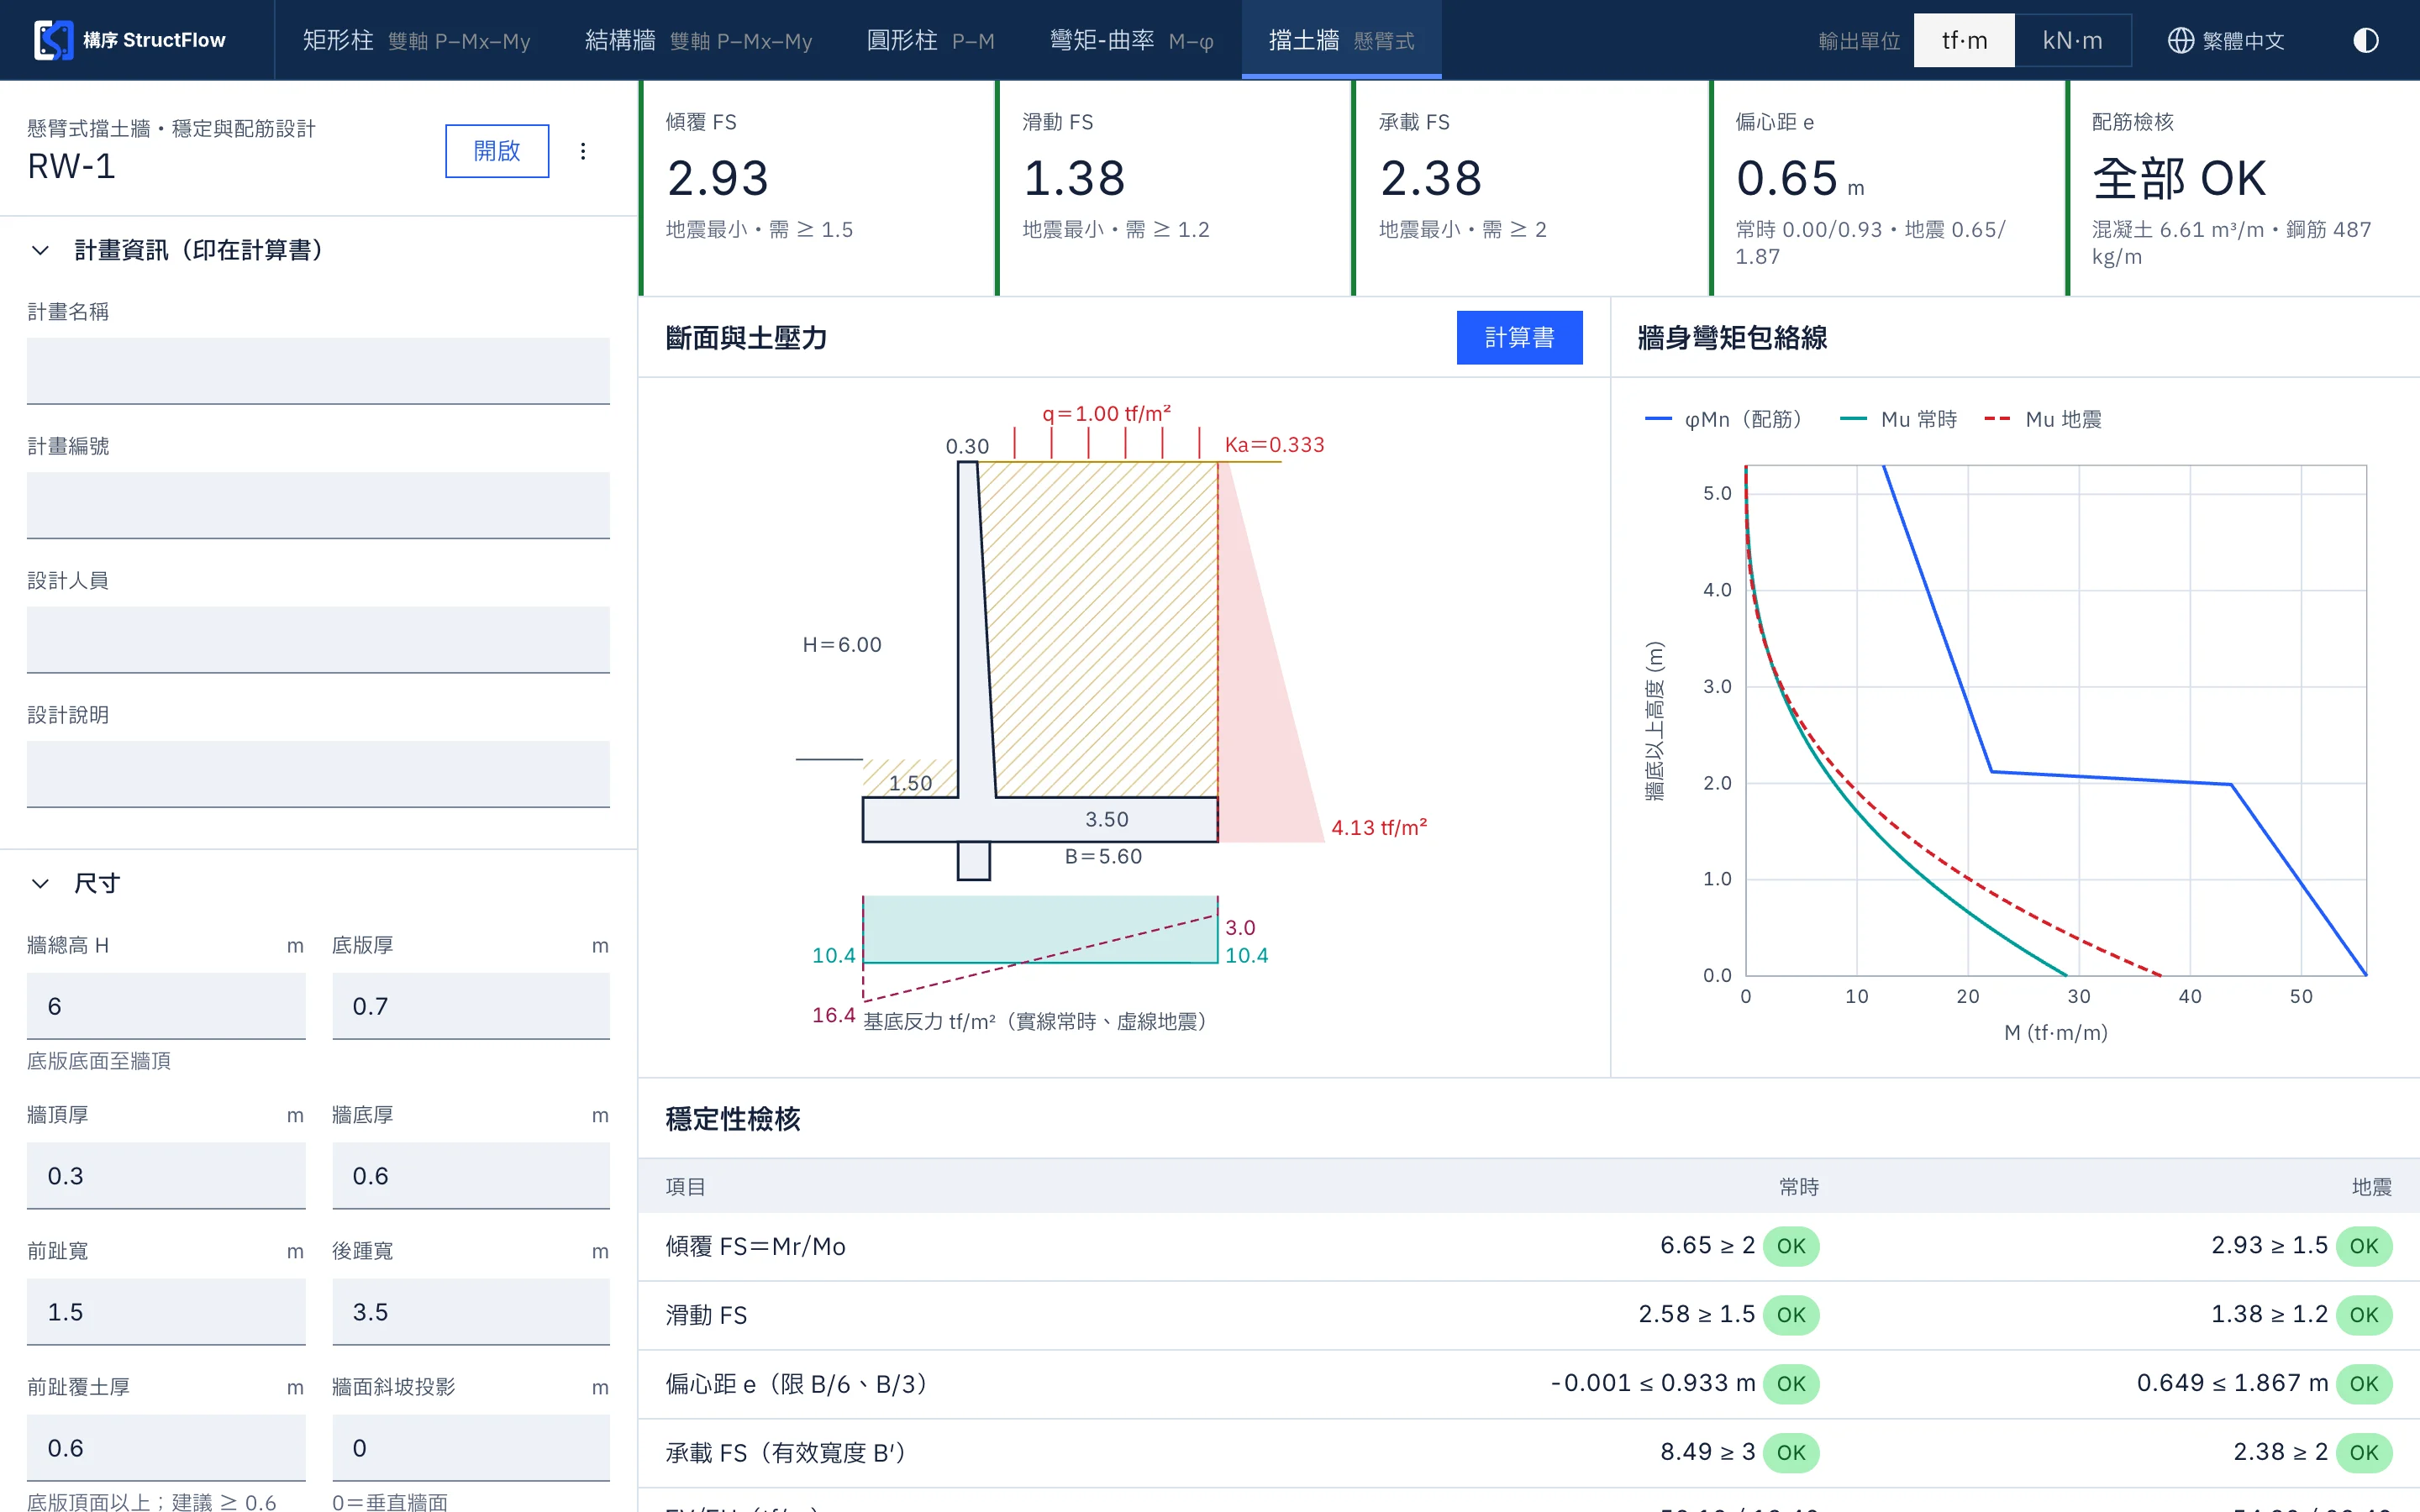
Task: Focus the 計畫編號 input field
Action: (x=318, y=505)
